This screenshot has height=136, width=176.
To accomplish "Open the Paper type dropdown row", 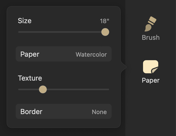I will [x=64, y=54].
